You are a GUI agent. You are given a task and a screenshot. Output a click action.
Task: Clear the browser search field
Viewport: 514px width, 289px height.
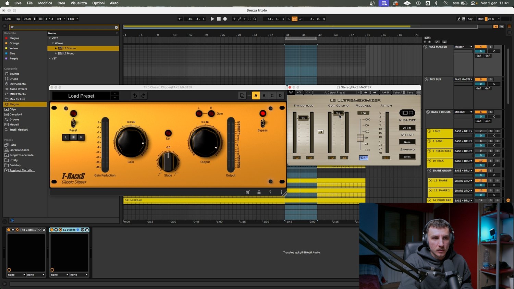[x=116, y=27]
